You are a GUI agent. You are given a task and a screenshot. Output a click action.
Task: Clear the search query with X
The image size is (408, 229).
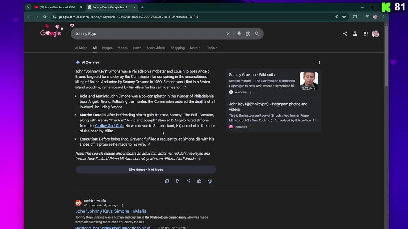coord(228,34)
